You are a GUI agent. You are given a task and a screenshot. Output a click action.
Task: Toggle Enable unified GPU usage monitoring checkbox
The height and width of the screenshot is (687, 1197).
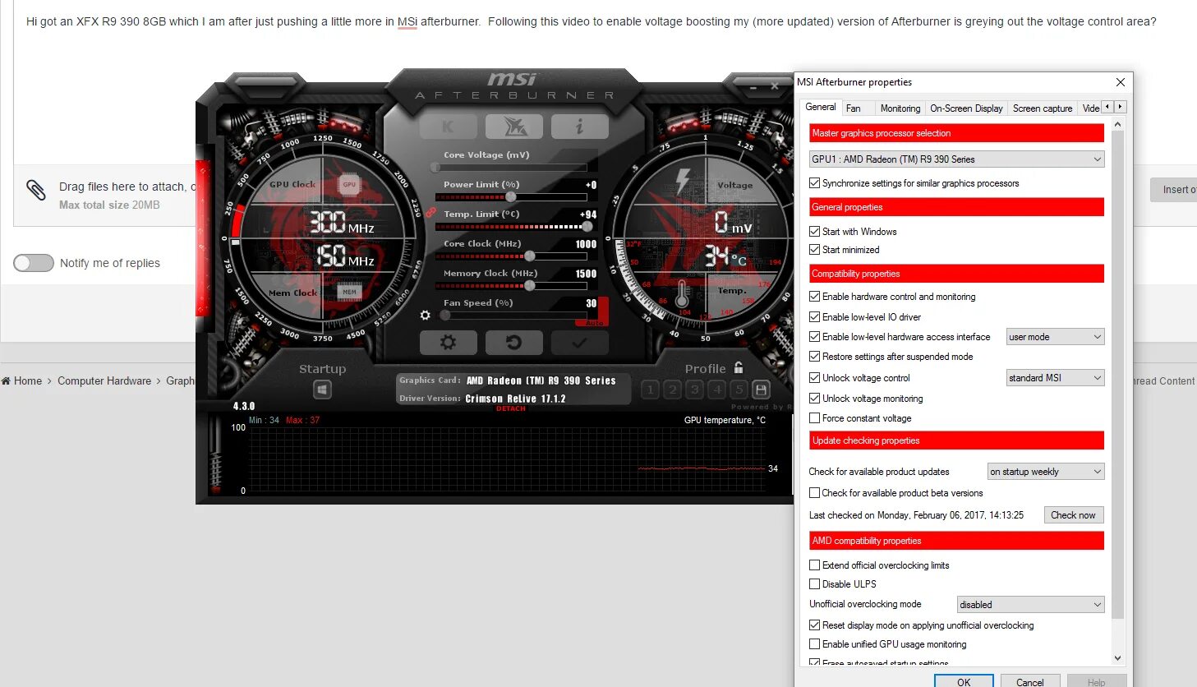point(814,644)
